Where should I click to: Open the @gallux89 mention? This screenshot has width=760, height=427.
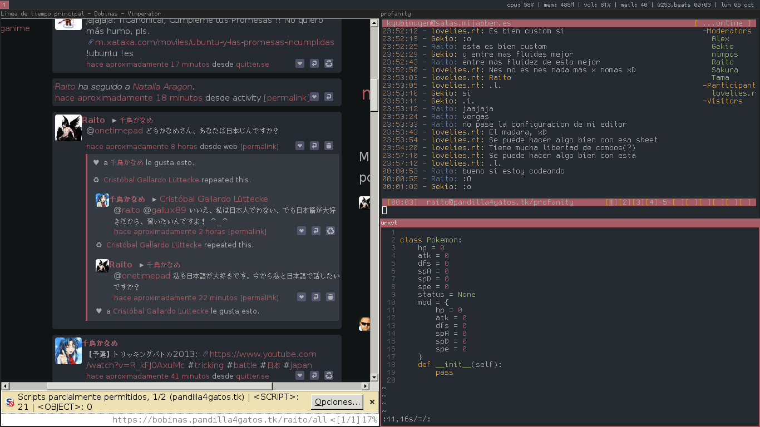165,210
